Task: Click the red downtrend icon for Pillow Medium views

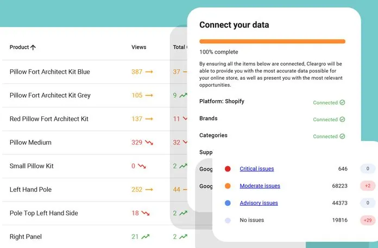Action: (x=149, y=142)
